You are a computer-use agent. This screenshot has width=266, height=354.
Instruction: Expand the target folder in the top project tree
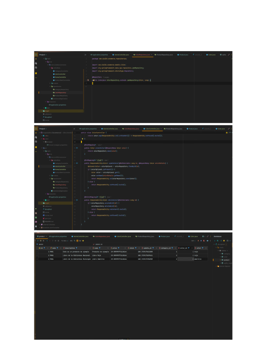pyautogui.click(x=42, y=111)
